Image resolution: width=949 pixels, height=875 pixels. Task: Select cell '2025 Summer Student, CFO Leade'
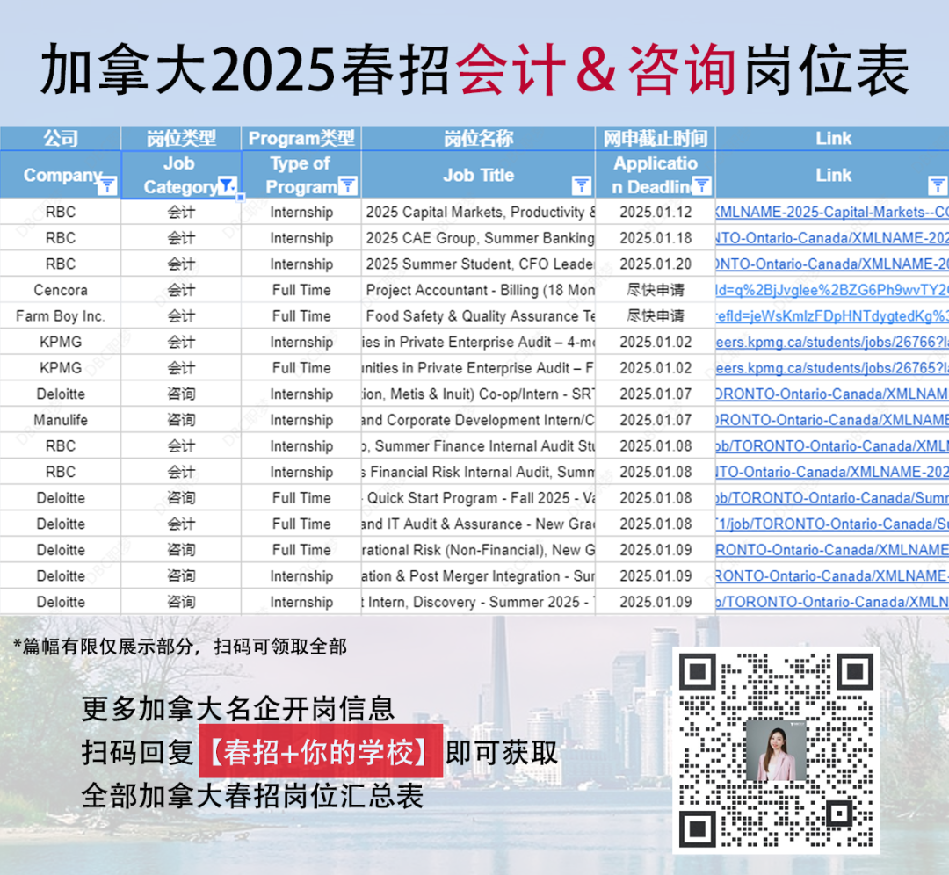point(478,264)
